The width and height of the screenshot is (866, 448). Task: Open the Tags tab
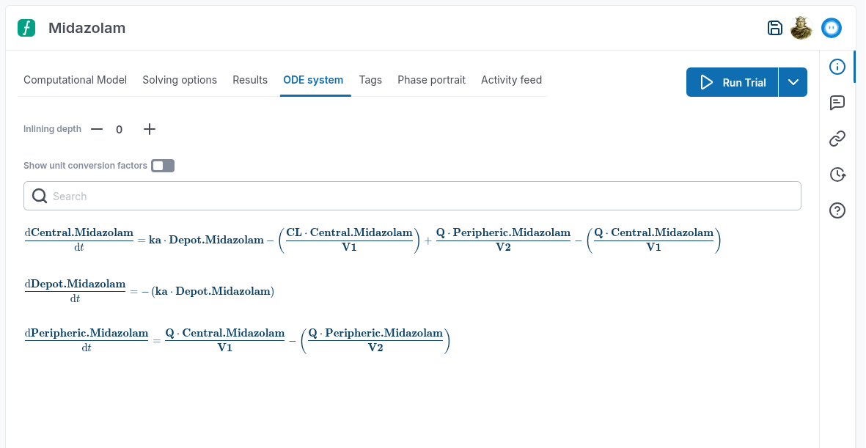tap(370, 80)
